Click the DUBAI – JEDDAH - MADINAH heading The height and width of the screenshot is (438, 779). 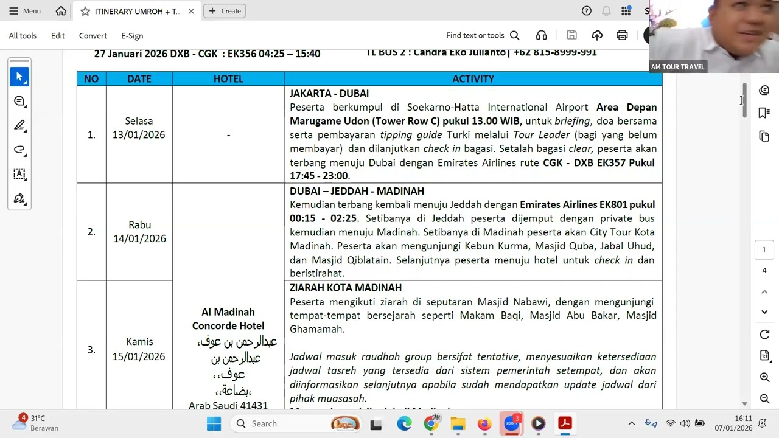(357, 191)
